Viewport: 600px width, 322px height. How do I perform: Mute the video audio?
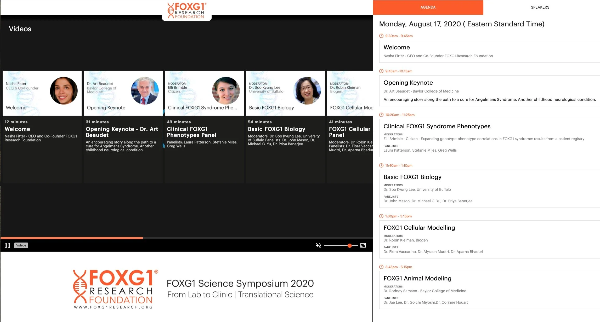tap(318, 245)
